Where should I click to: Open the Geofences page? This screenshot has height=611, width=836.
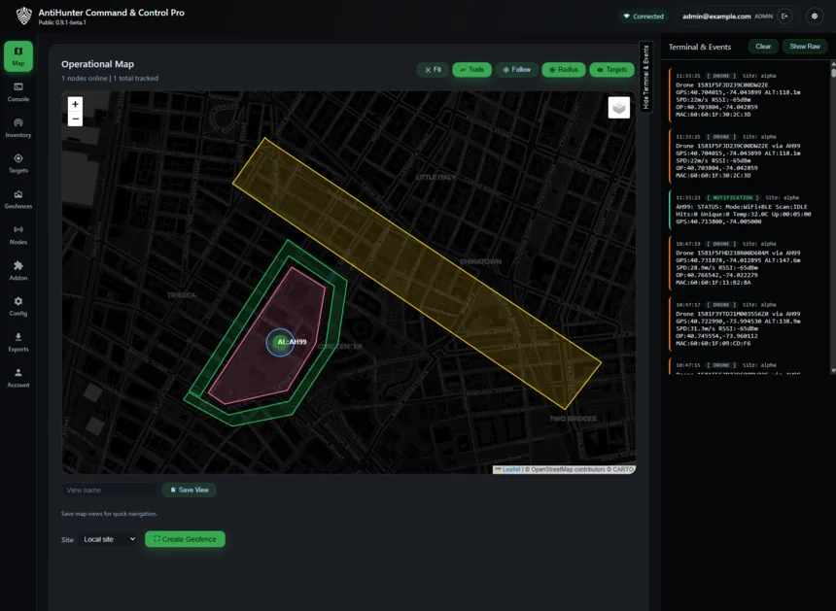(18, 199)
